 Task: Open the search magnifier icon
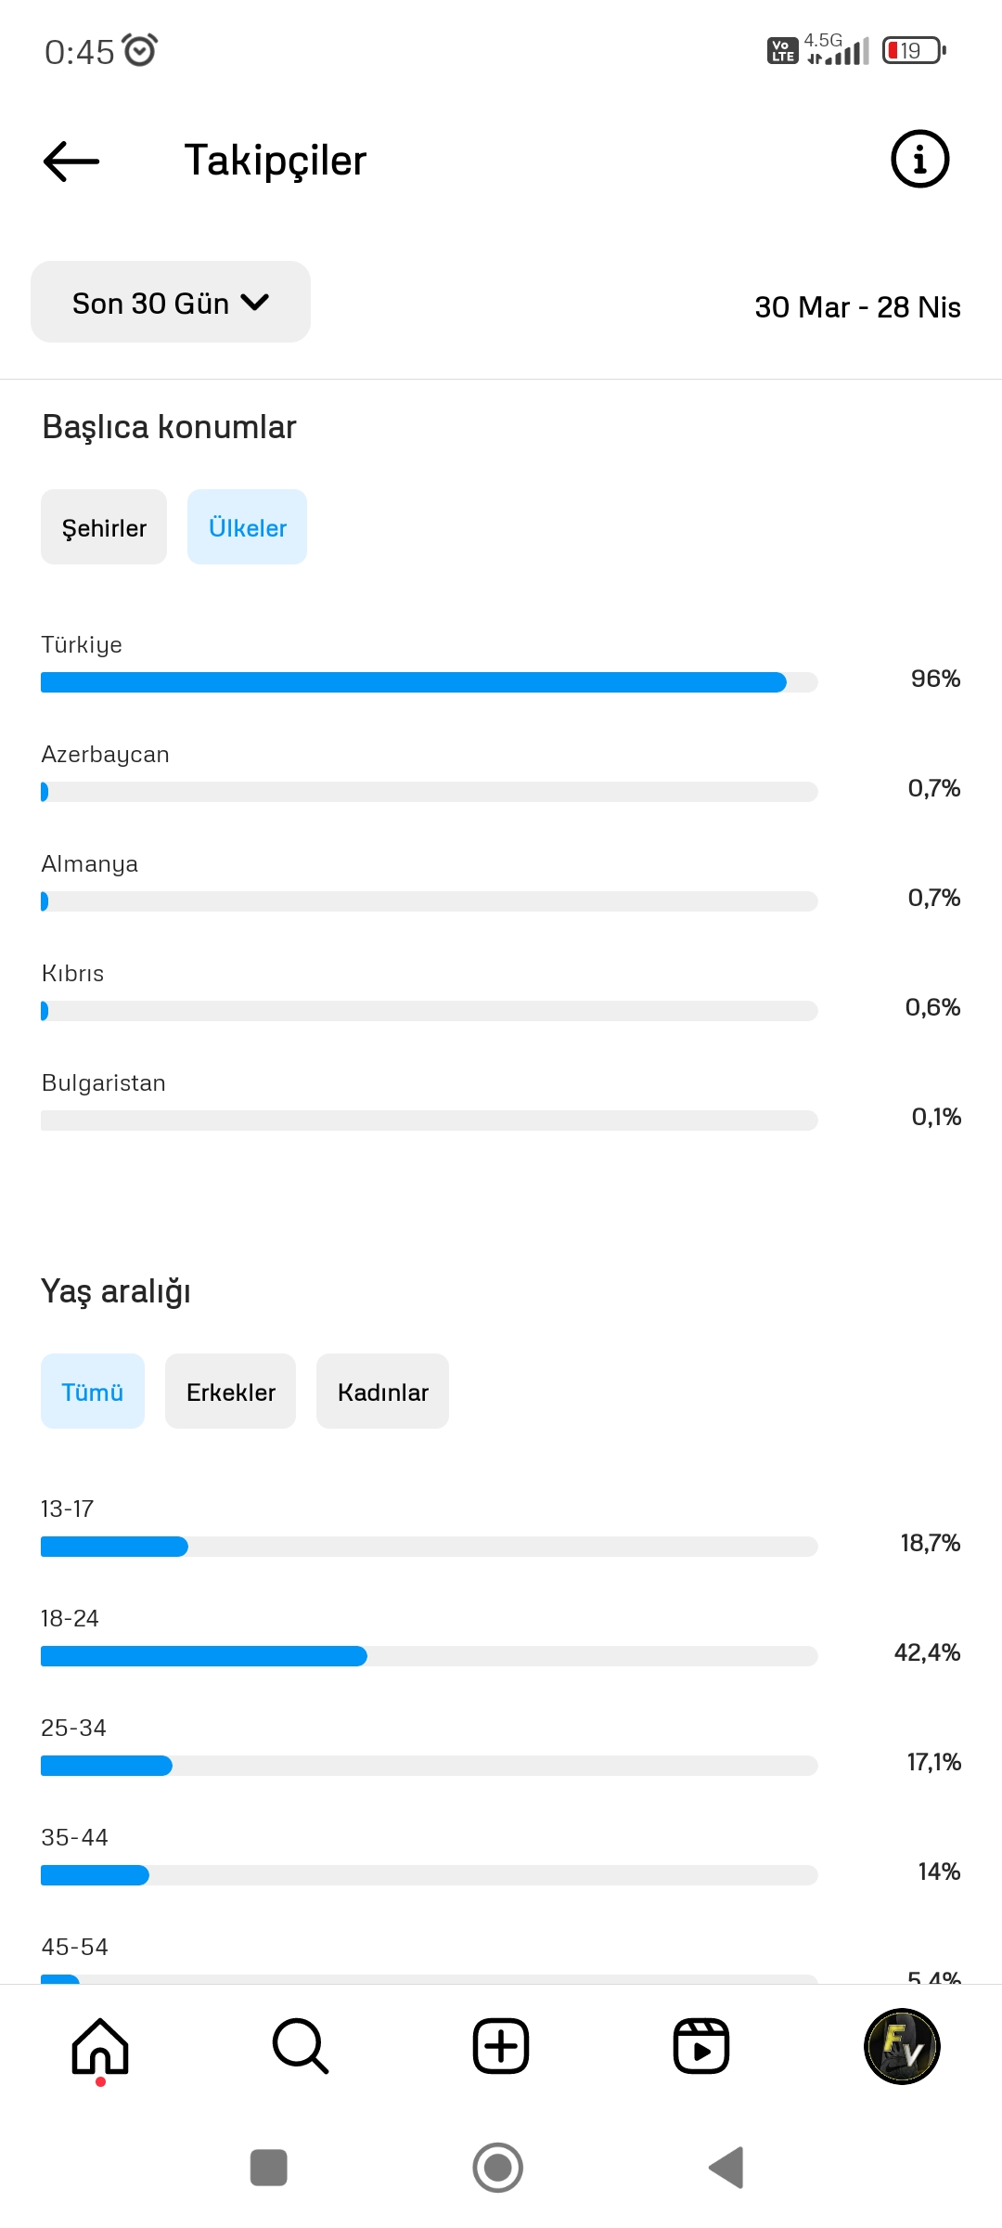coord(301,2046)
